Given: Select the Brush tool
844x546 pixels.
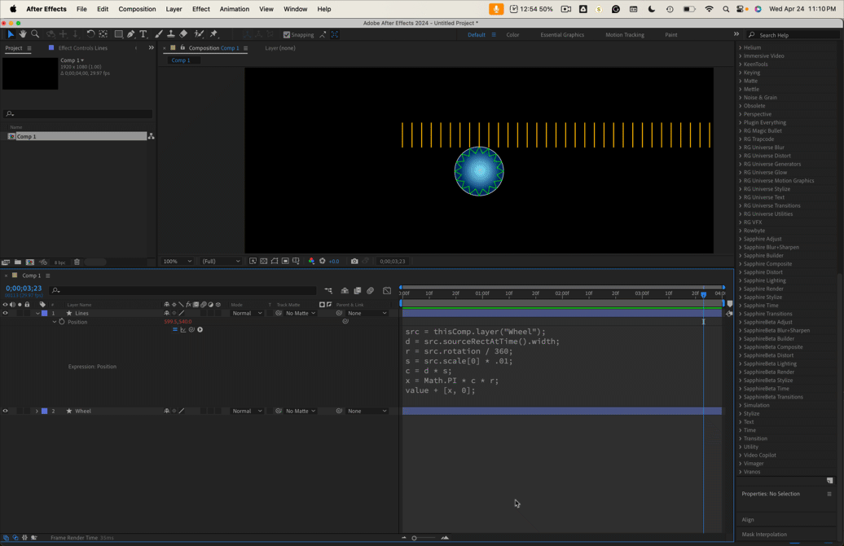Looking at the screenshot, I should [159, 34].
